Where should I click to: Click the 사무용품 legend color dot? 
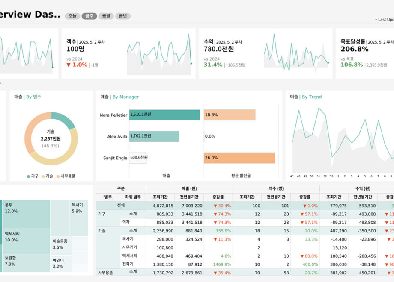pos(58,176)
